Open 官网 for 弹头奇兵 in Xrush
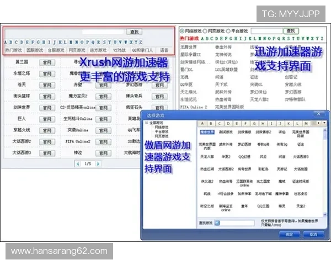The image size is (331, 265). coord(159,97)
